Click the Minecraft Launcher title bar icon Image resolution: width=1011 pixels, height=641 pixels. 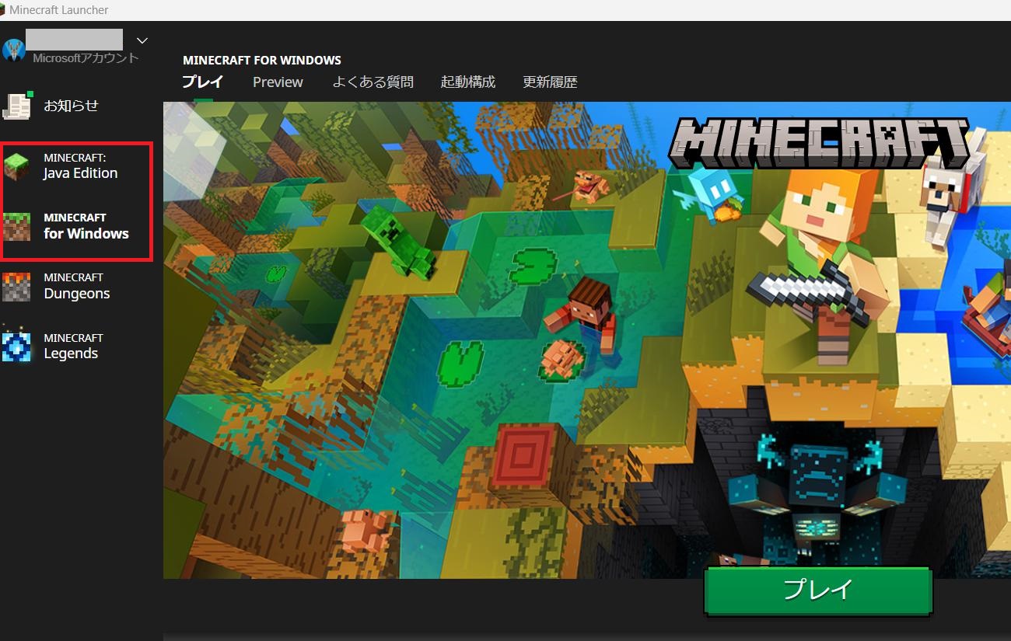tap(3, 9)
